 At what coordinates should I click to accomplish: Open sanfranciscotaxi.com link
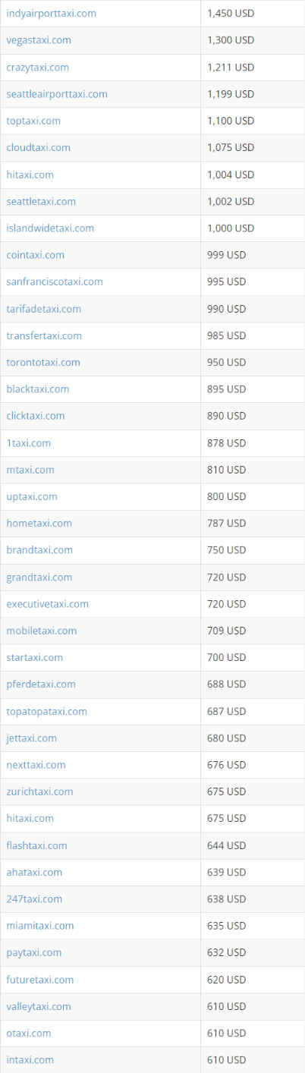[x=55, y=282]
